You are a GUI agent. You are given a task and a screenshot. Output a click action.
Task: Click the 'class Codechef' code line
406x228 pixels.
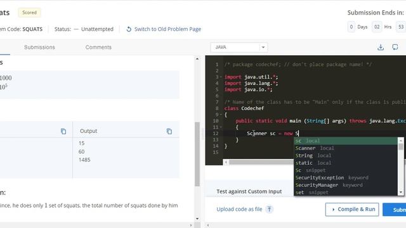[x=244, y=108]
